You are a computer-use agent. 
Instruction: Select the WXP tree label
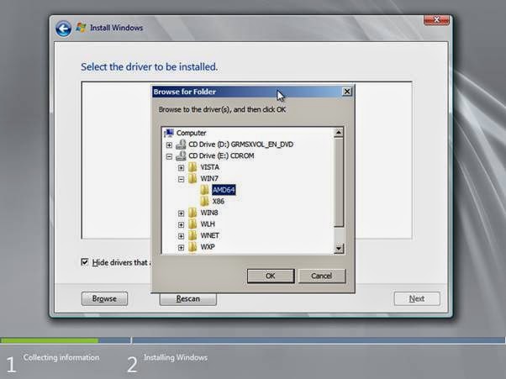[x=208, y=247]
